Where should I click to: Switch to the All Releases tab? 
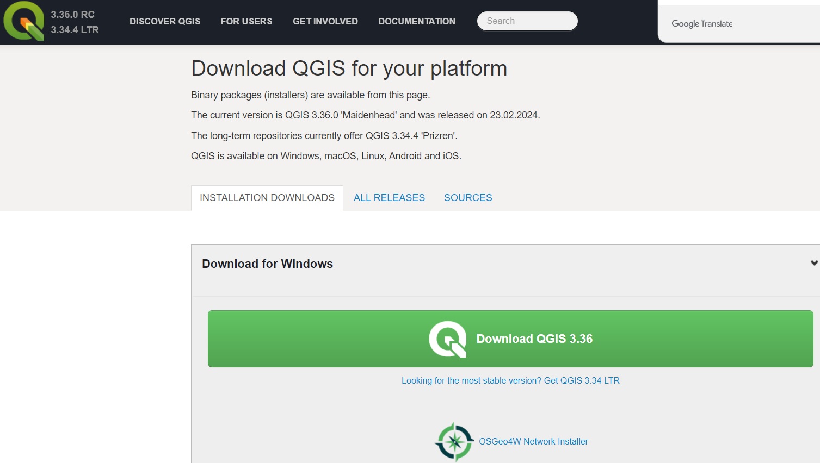pos(389,198)
